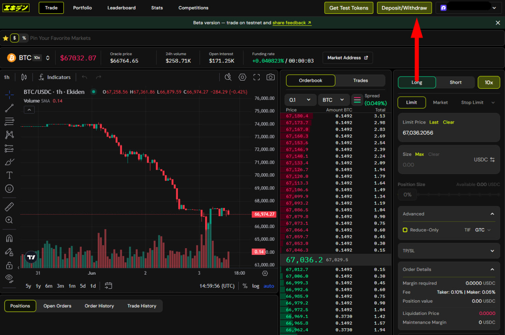Select the Short side button
Image resolution: width=505 pixels, height=335 pixels.
[456, 82]
